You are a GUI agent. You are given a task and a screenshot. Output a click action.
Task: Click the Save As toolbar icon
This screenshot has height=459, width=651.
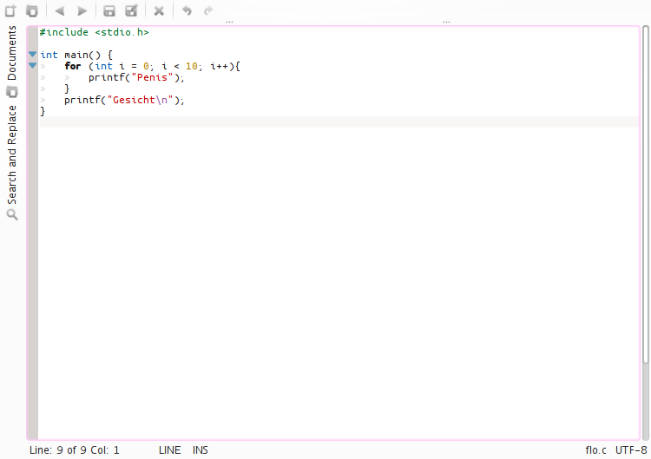point(131,10)
